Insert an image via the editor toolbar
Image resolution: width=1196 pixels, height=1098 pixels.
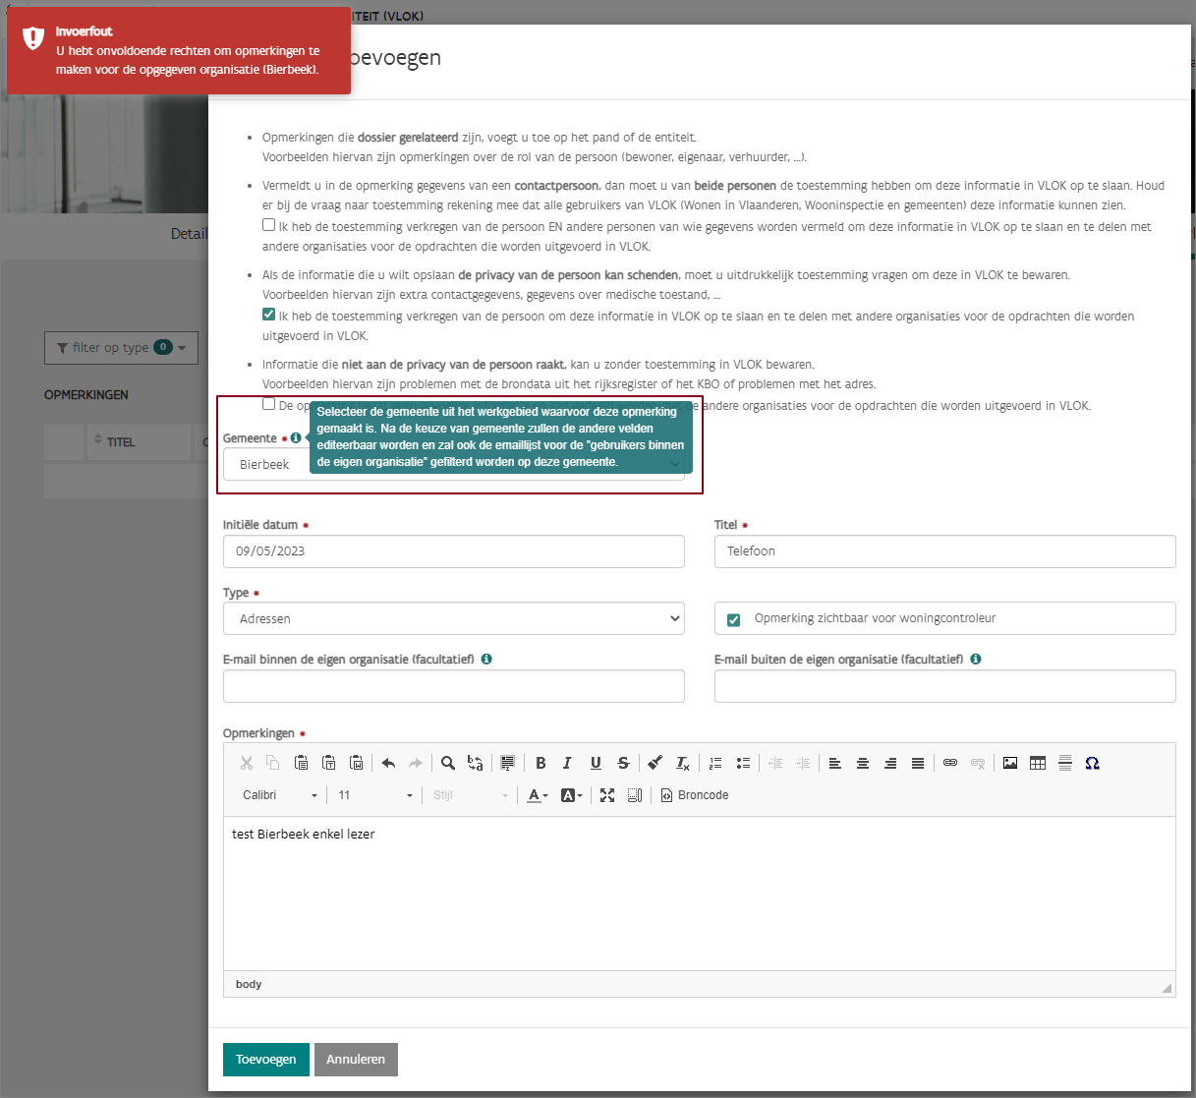click(1010, 763)
